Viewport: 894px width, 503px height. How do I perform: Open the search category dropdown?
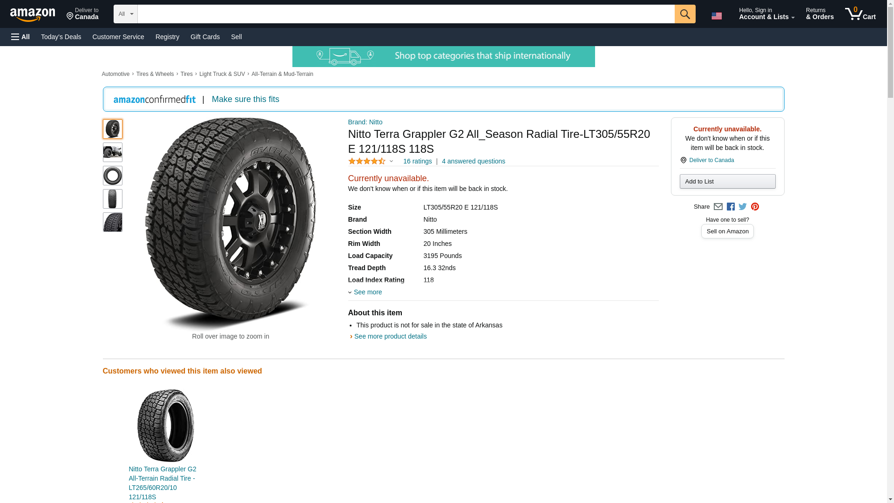point(125,14)
